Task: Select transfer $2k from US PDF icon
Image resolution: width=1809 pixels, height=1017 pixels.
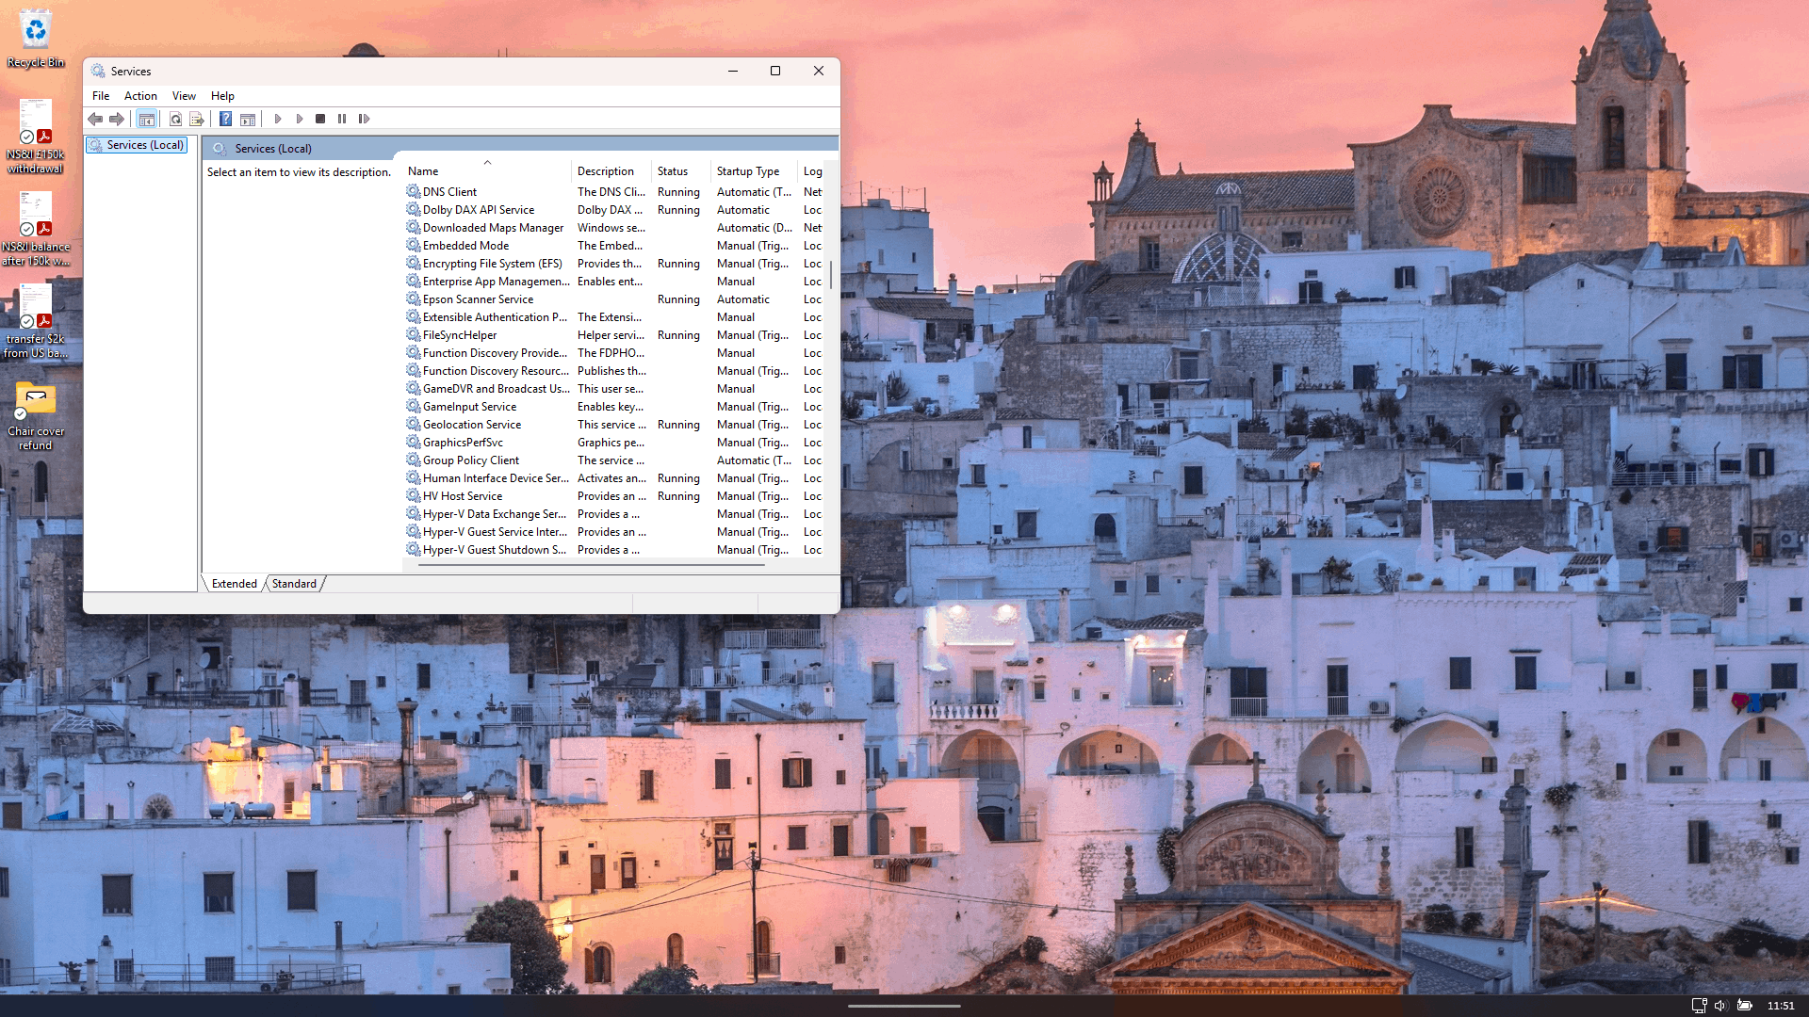Action: 36,321
